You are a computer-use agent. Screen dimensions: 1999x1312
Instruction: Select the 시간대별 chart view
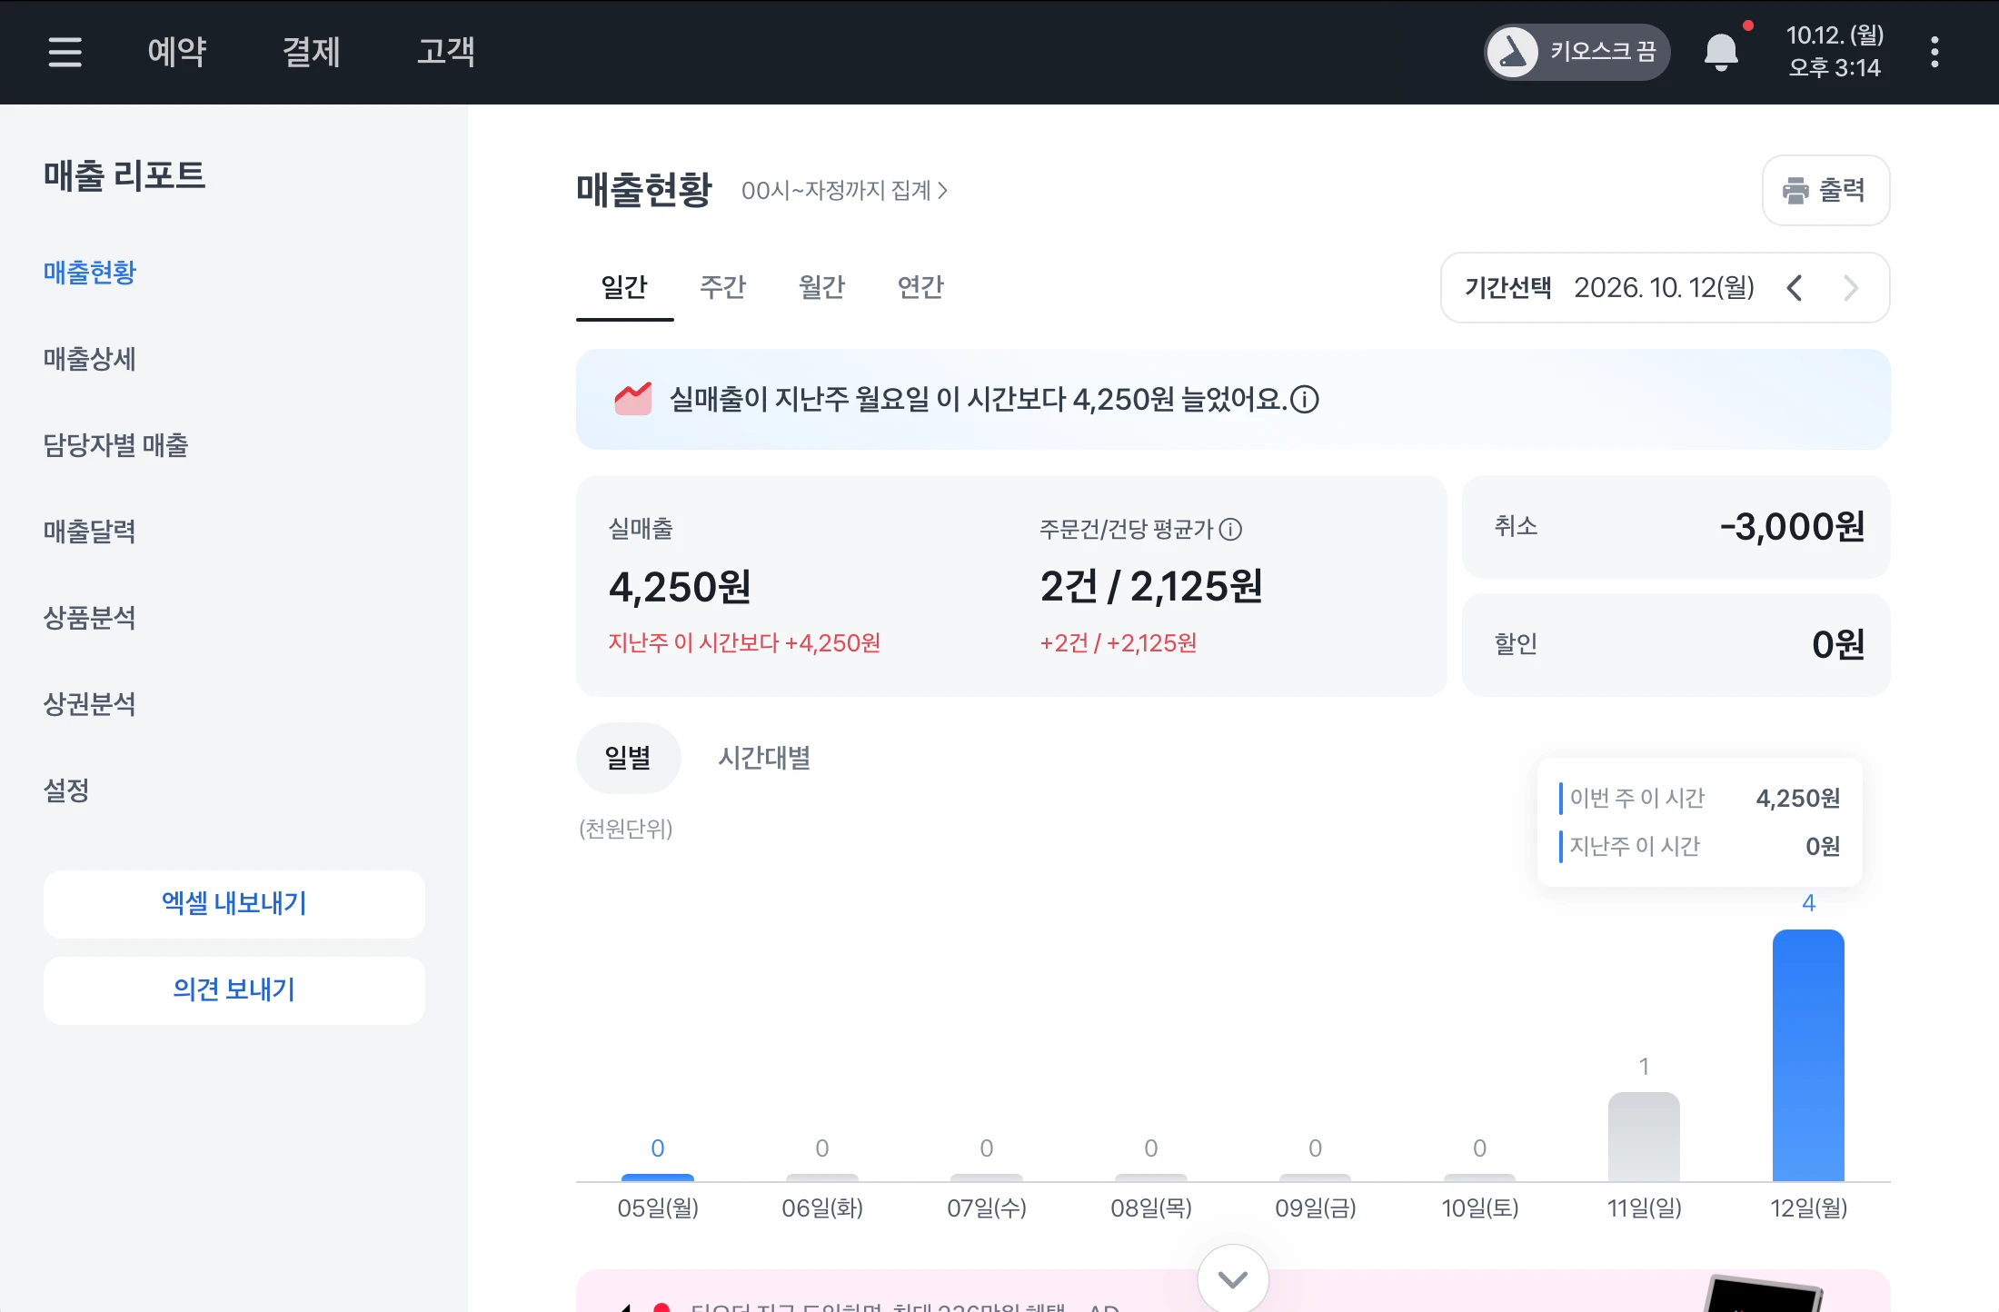[x=764, y=758]
